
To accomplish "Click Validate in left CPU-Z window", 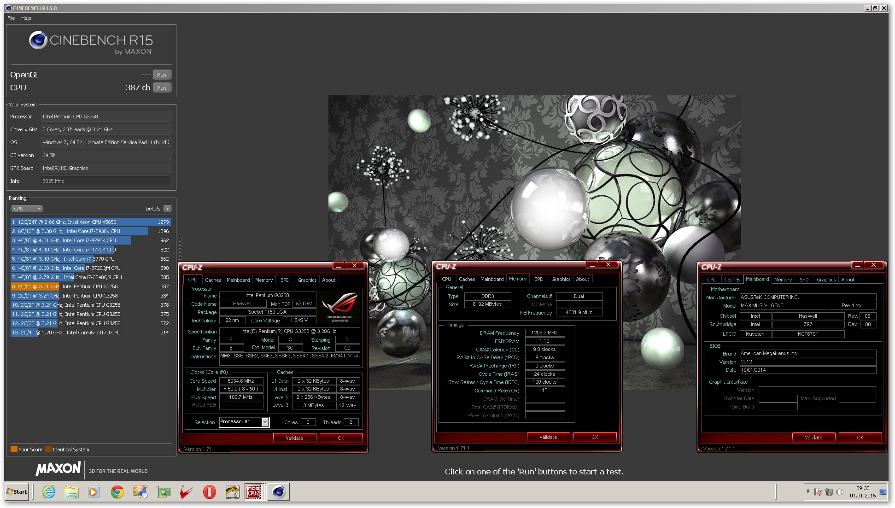I will (x=294, y=438).
